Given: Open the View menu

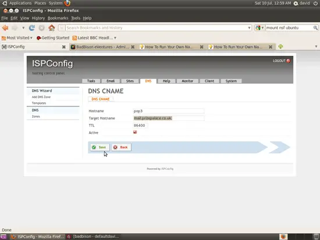Looking at the screenshot, I should (24, 18).
